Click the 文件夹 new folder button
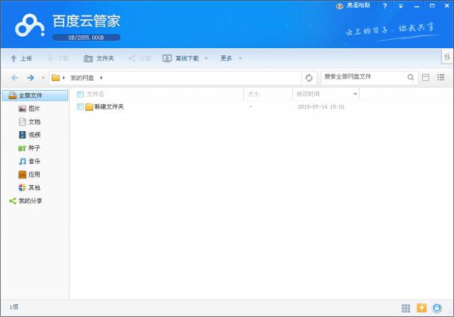The height and width of the screenshot is (317, 454). (x=99, y=58)
